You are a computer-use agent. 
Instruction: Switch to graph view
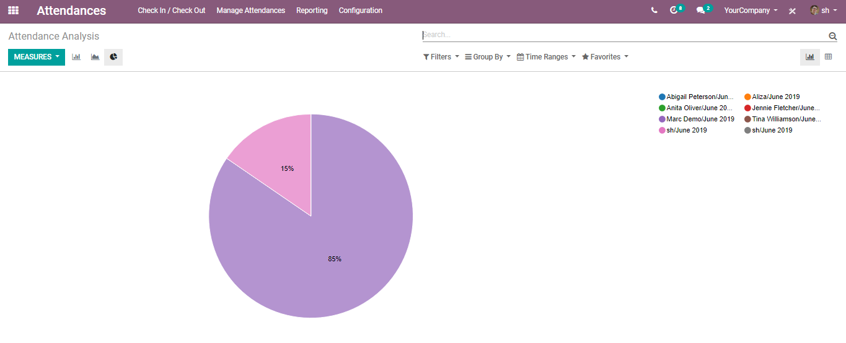pos(809,57)
